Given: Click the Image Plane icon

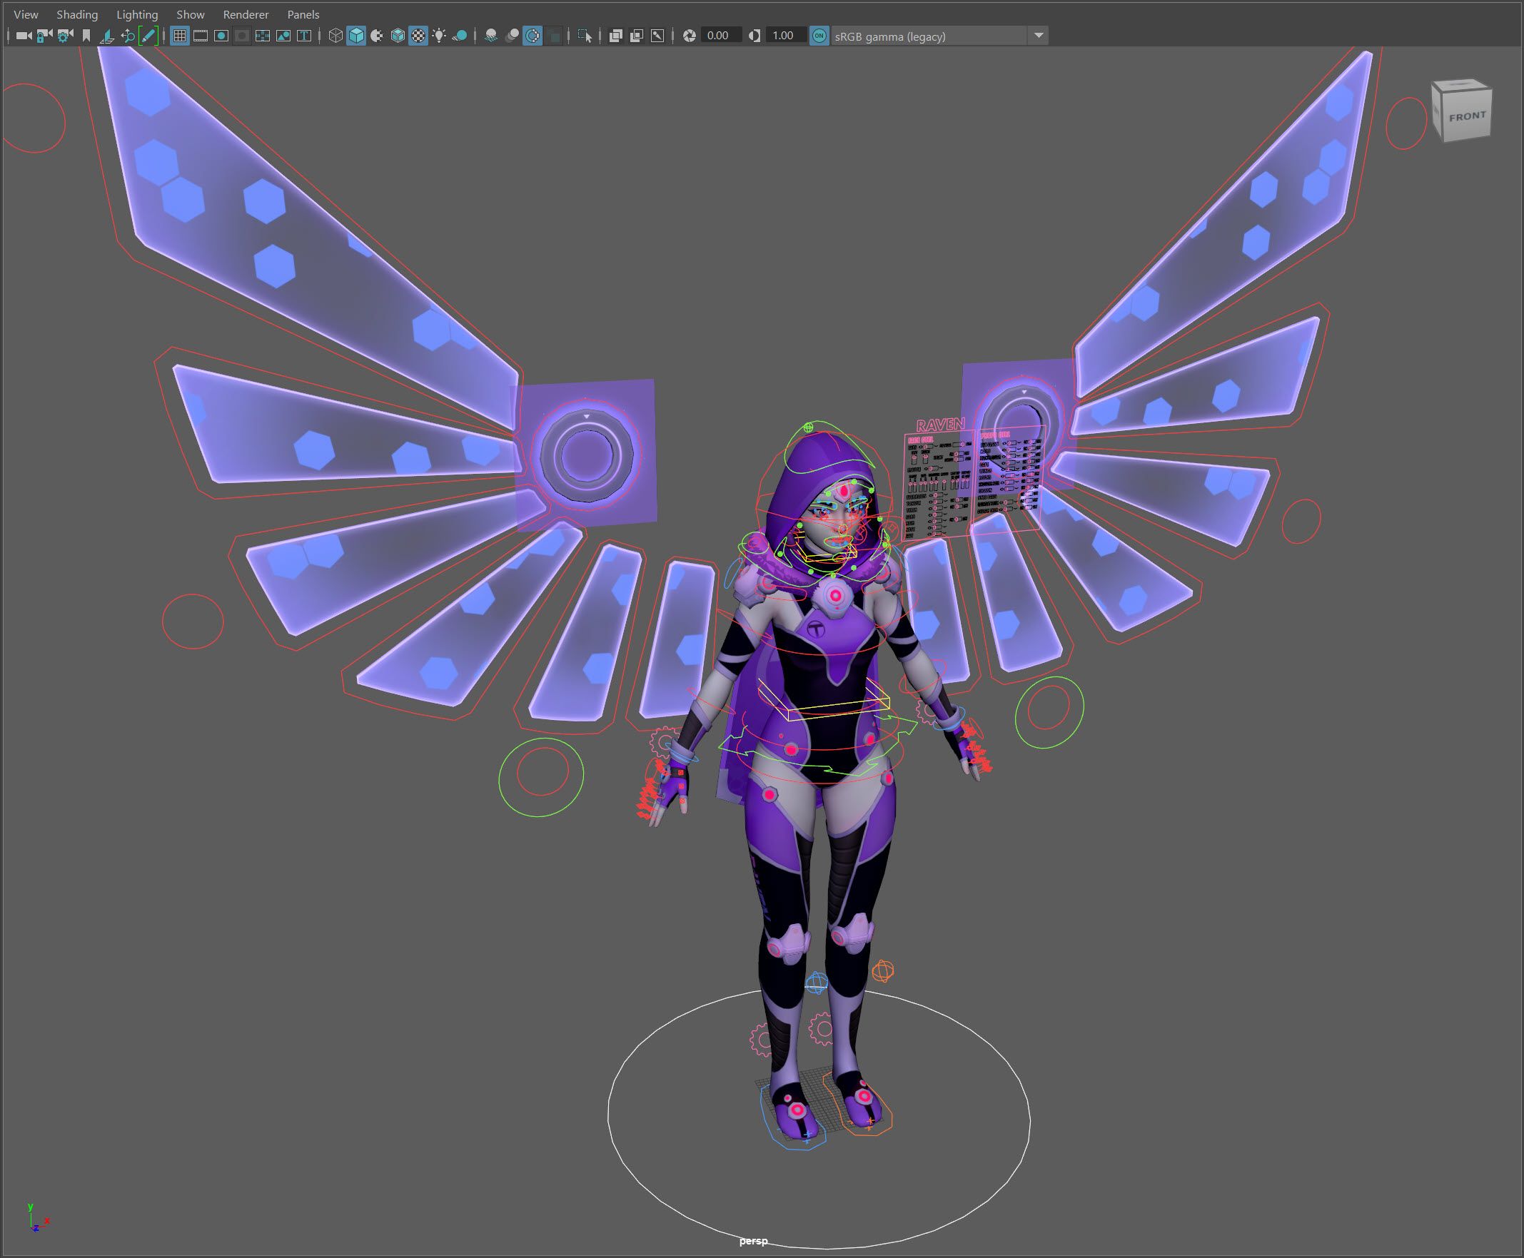Looking at the screenshot, I should point(106,36).
